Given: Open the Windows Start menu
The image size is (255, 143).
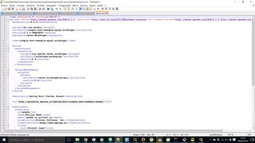Looking at the screenshot, I should pyautogui.click(x=4, y=140).
